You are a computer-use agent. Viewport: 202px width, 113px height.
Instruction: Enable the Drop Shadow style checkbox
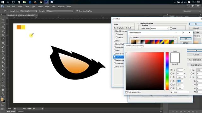pos(115,67)
